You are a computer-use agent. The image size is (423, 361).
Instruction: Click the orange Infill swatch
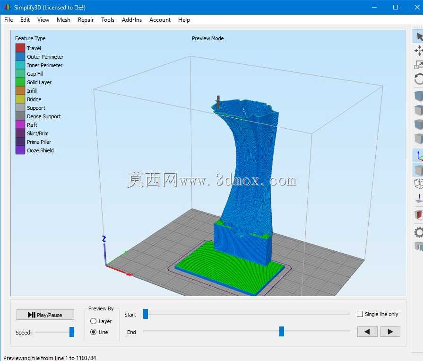(20, 90)
